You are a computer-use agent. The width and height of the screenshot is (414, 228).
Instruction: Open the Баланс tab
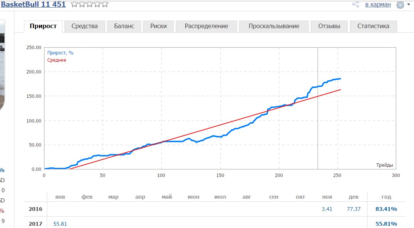124,26
